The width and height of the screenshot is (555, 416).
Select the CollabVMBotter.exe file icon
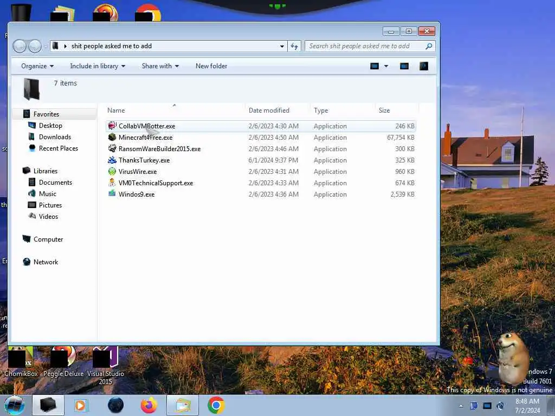coord(112,126)
